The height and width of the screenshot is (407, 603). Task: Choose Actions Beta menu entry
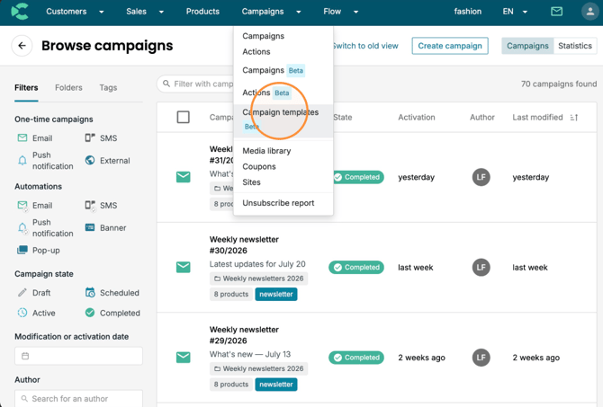click(266, 93)
